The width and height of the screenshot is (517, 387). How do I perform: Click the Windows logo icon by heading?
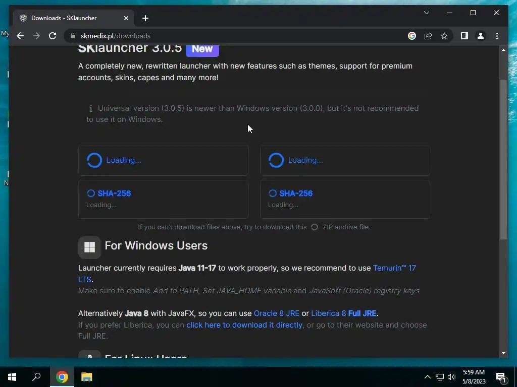point(89,247)
